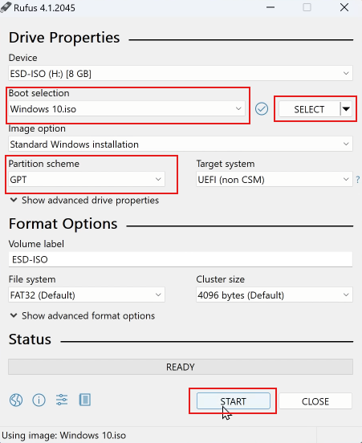
Task: Open the Image option dropdown
Action: 181,144
